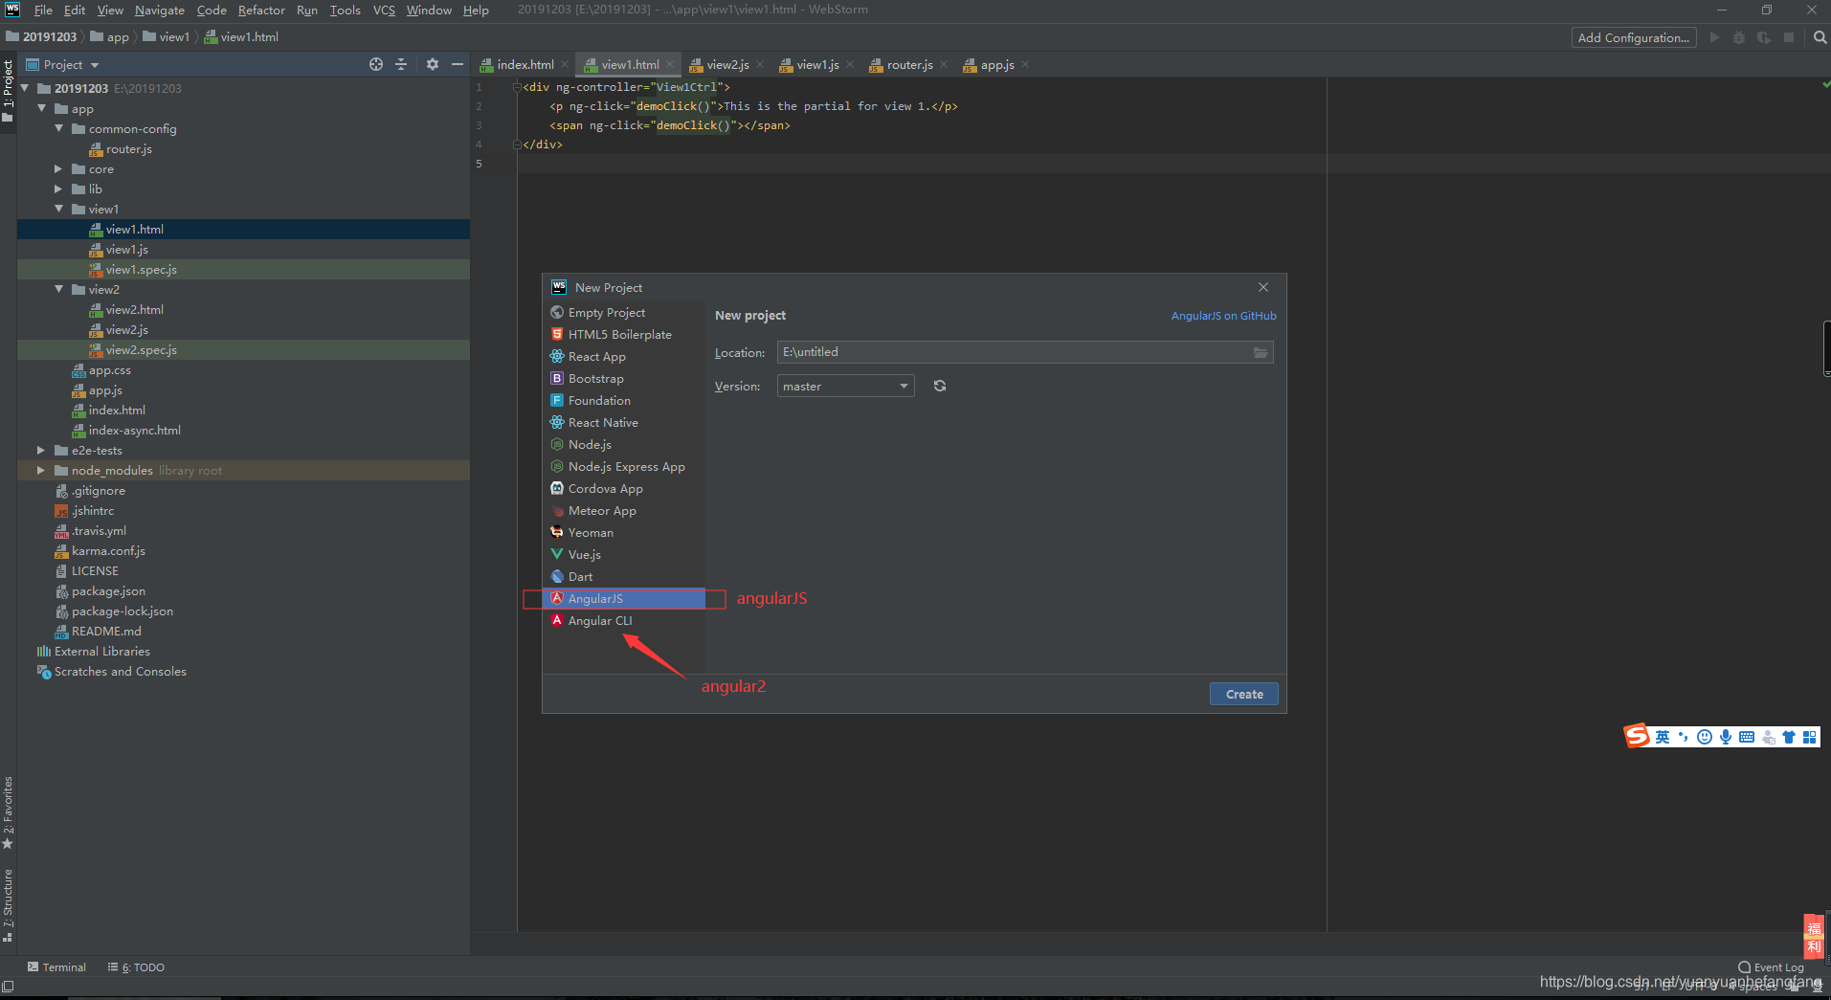Screen dimensions: 1831x1000
Task: Expand the e2e-tests folder
Action: coord(41,450)
